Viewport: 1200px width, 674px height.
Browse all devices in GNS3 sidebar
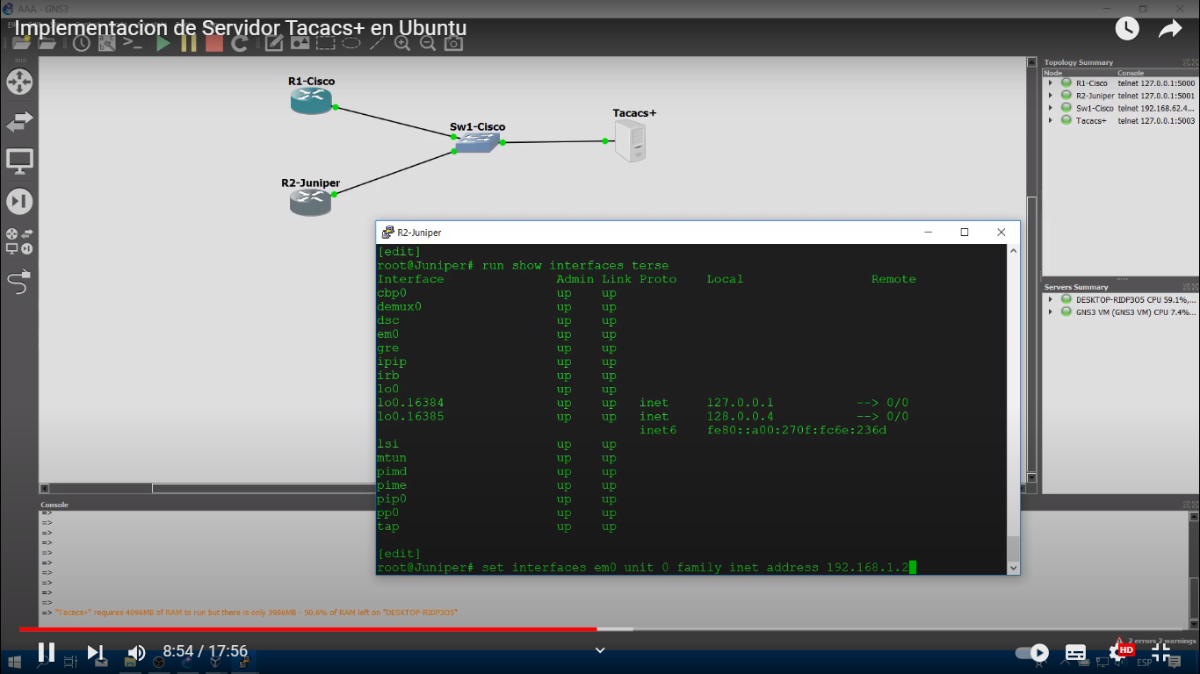point(19,241)
